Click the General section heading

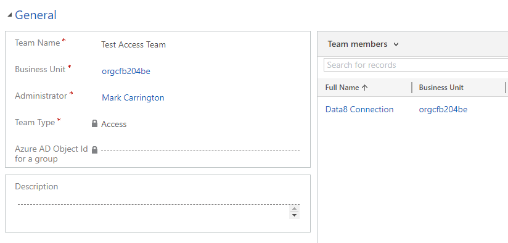pos(36,15)
